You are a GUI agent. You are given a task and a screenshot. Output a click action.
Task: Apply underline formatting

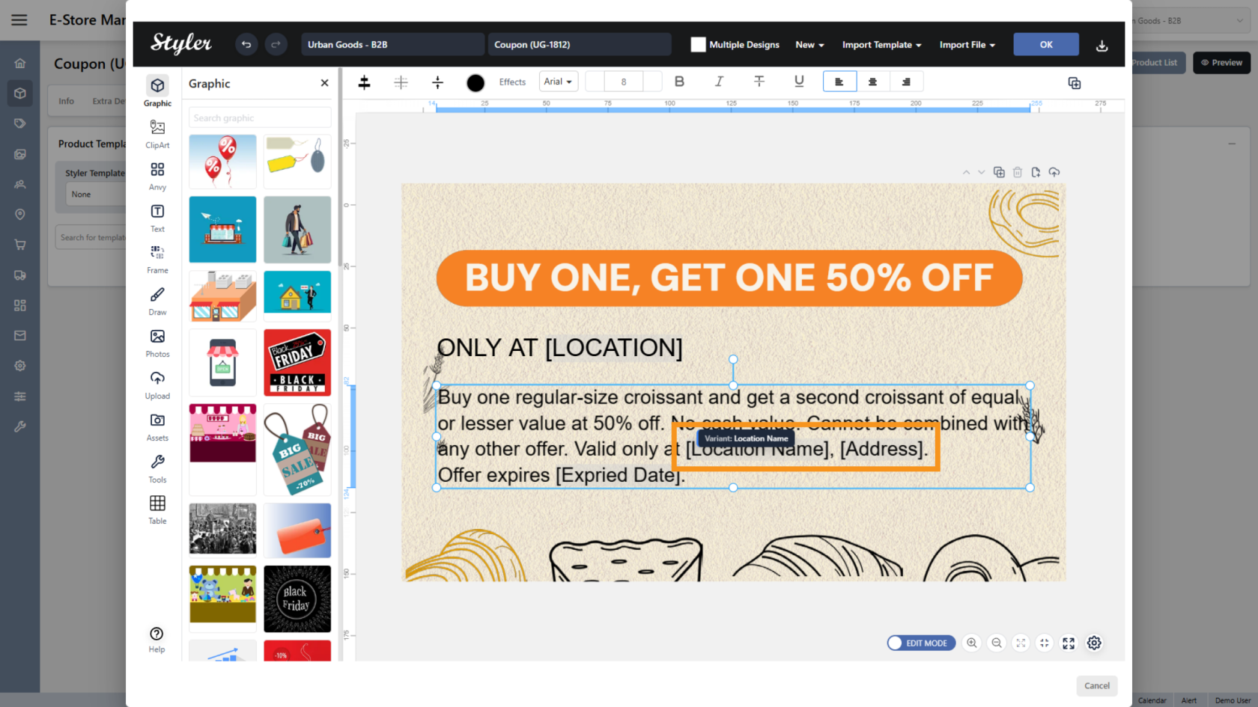(x=799, y=82)
